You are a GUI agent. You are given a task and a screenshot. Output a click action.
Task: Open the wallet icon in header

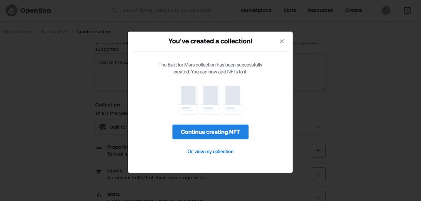pos(407,11)
